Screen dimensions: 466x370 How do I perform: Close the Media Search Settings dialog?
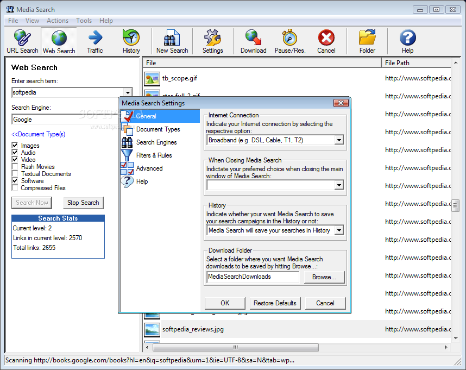coord(341,103)
